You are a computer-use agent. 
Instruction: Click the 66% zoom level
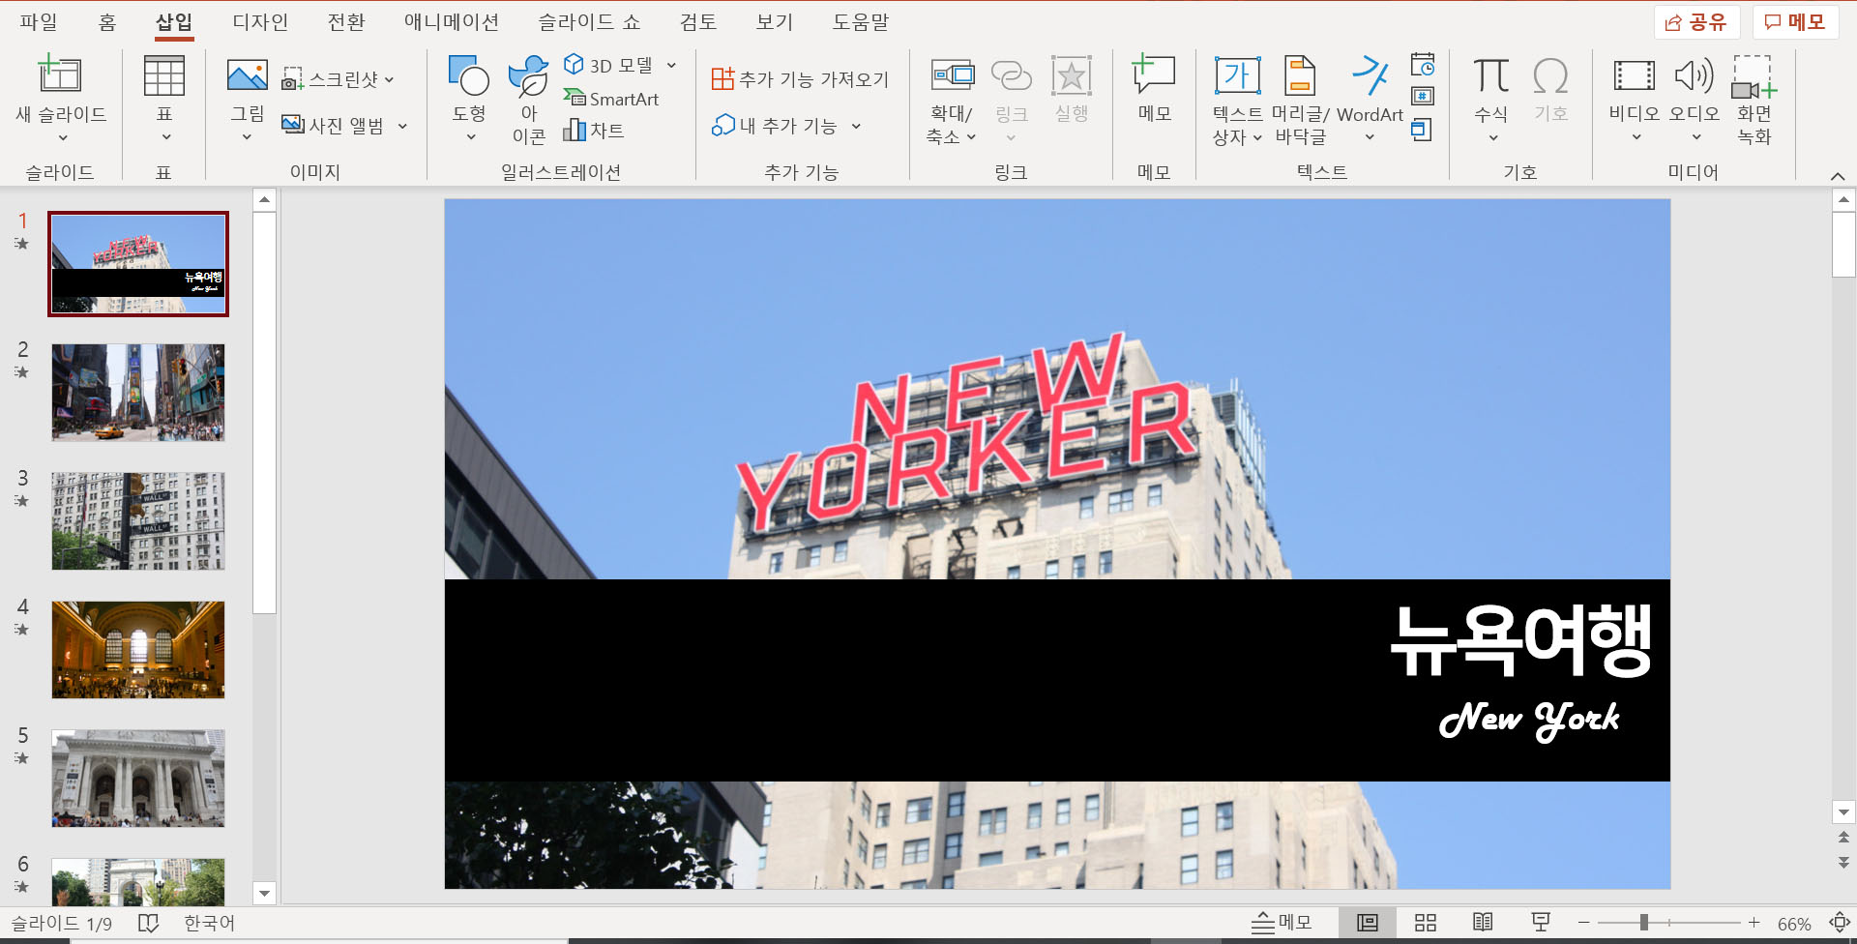click(x=1794, y=924)
